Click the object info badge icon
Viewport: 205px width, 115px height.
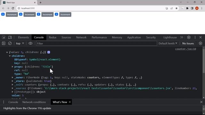coord(49,52)
